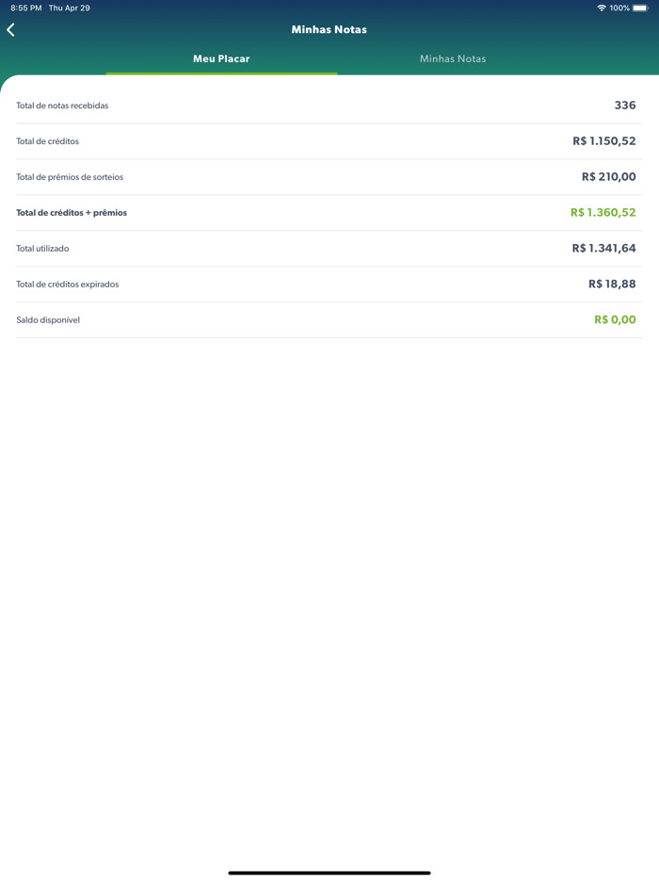Image resolution: width=659 pixels, height=880 pixels.
Task: Click the 336 notes count value
Action: click(x=625, y=106)
